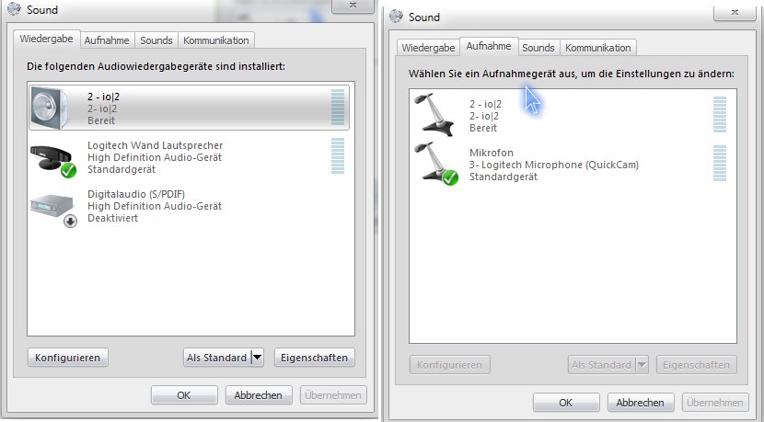Click level meter beside io|2 recording device

720,114
